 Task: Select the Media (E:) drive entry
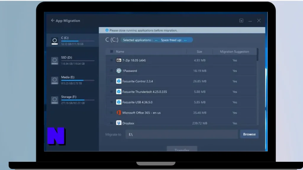click(73, 80)
